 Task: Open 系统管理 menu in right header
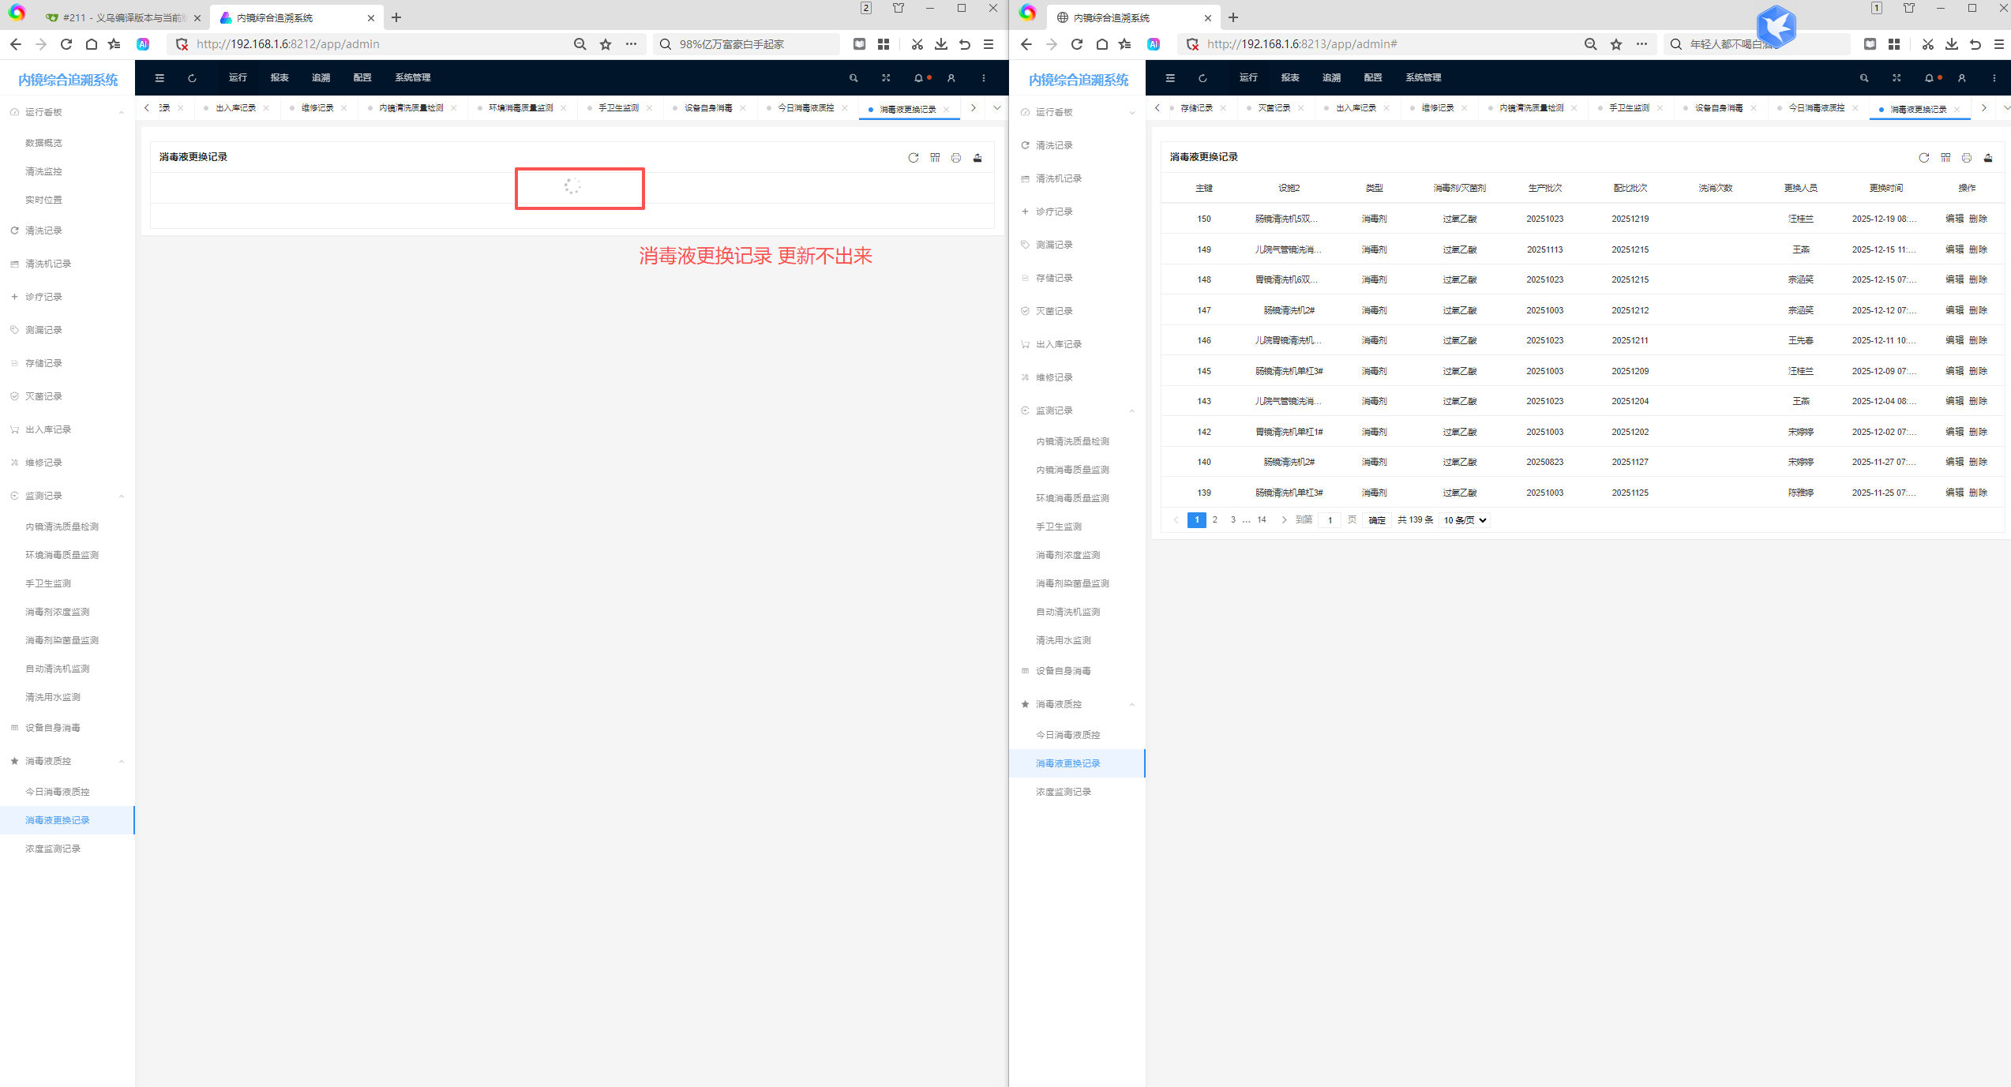coord(1424,77)
